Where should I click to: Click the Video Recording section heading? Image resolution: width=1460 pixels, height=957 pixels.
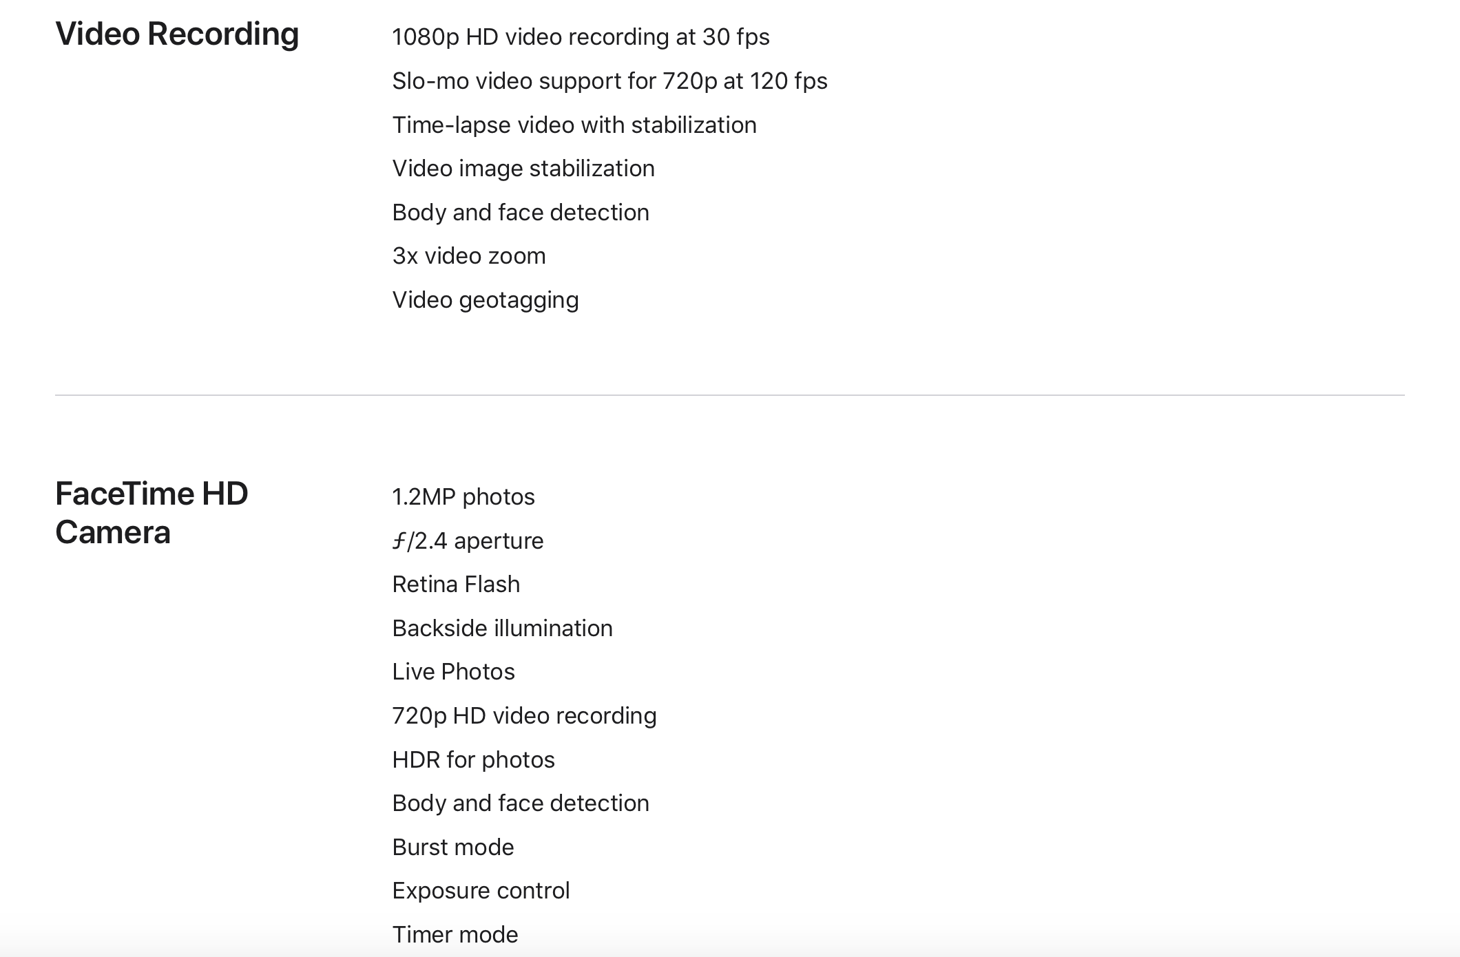(x=177, y=34)
